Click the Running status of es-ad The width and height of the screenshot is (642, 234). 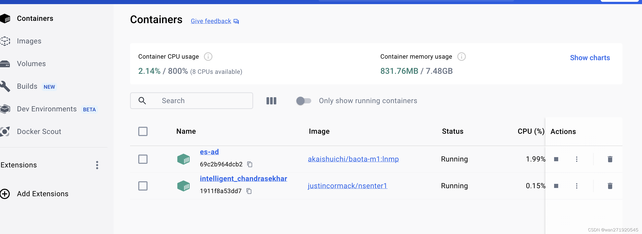[454, 159]
